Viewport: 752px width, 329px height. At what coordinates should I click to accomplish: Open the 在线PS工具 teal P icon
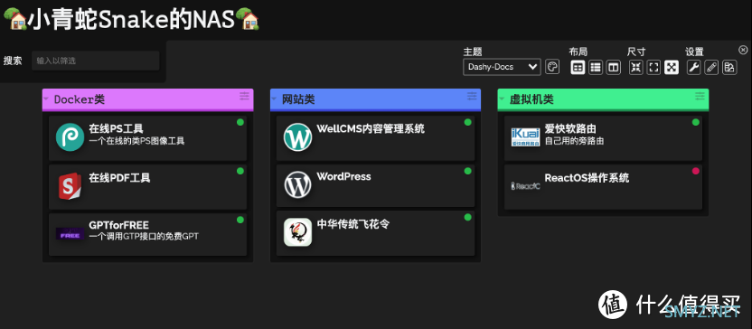pos(70,137)
